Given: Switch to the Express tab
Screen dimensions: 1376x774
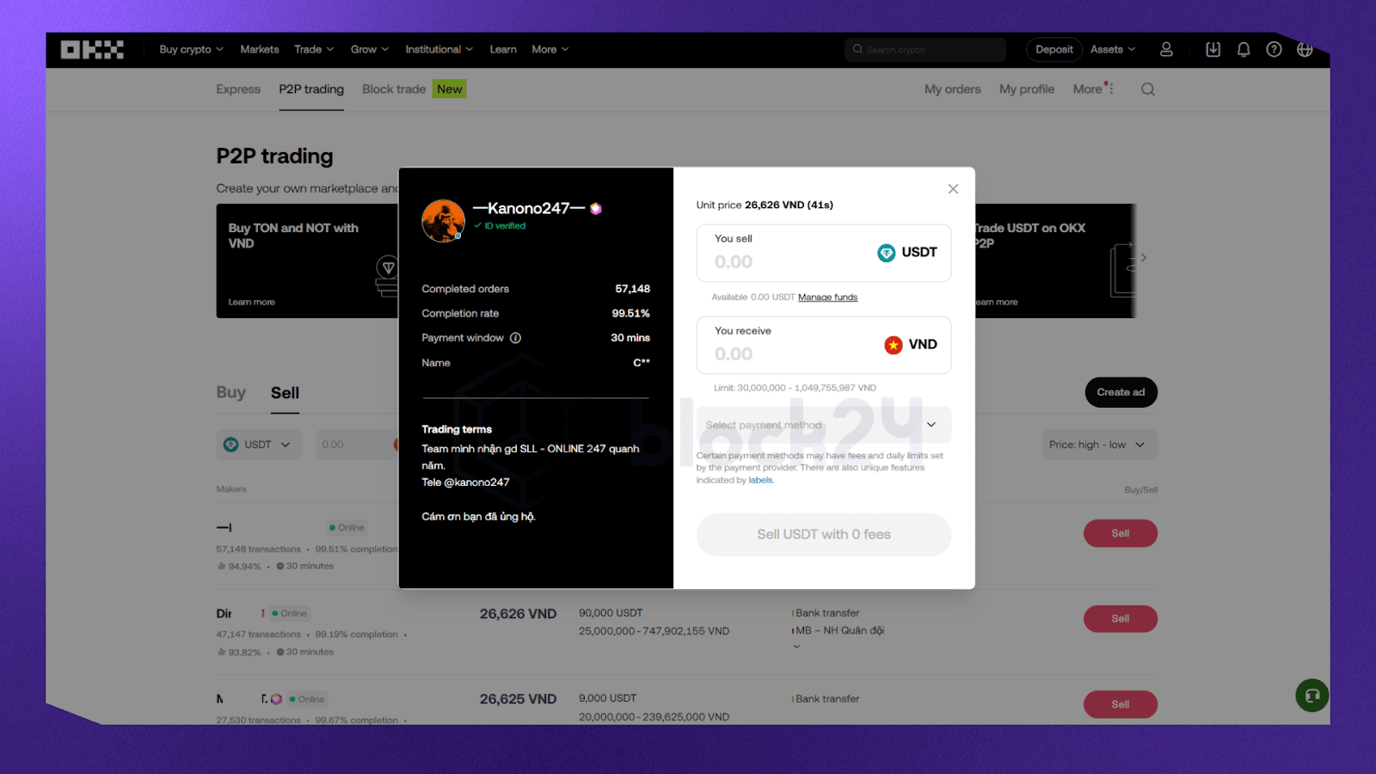Looking at the screenshot, I should tap(238, 89).
